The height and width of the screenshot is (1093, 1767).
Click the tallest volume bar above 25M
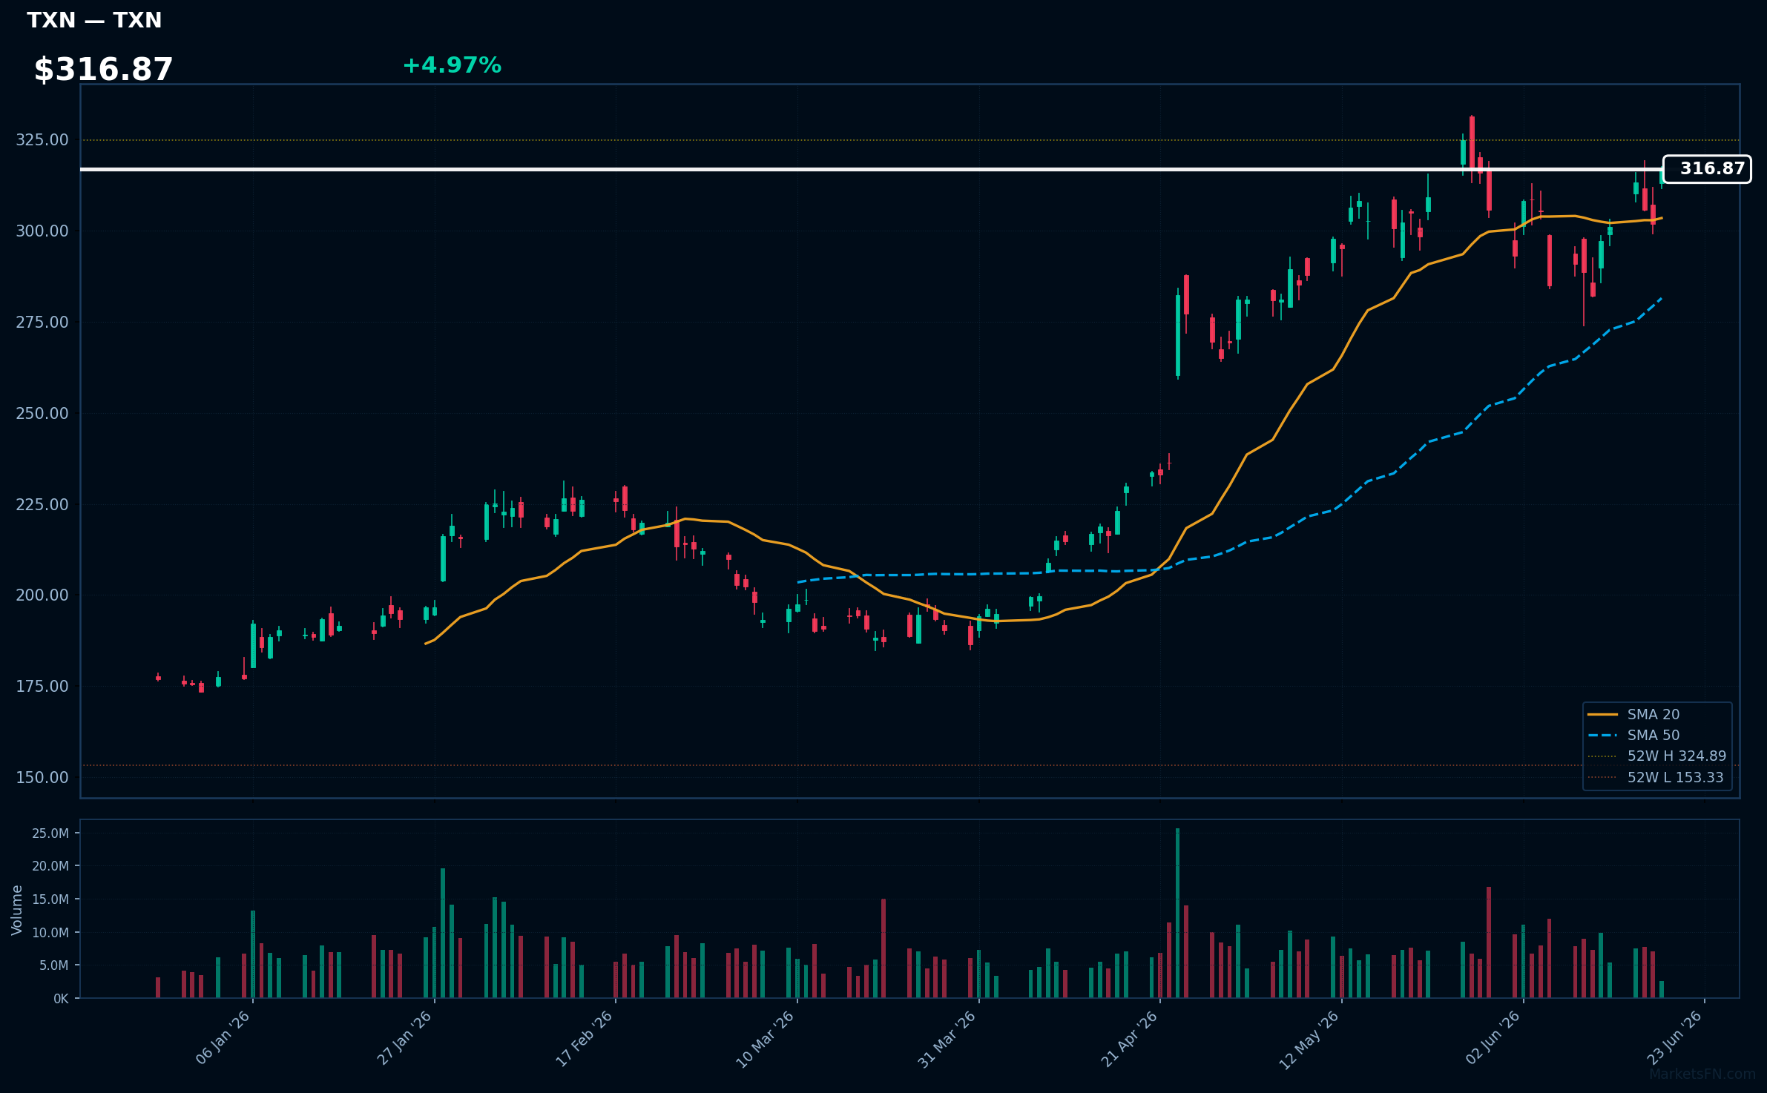click(1177, 914)
